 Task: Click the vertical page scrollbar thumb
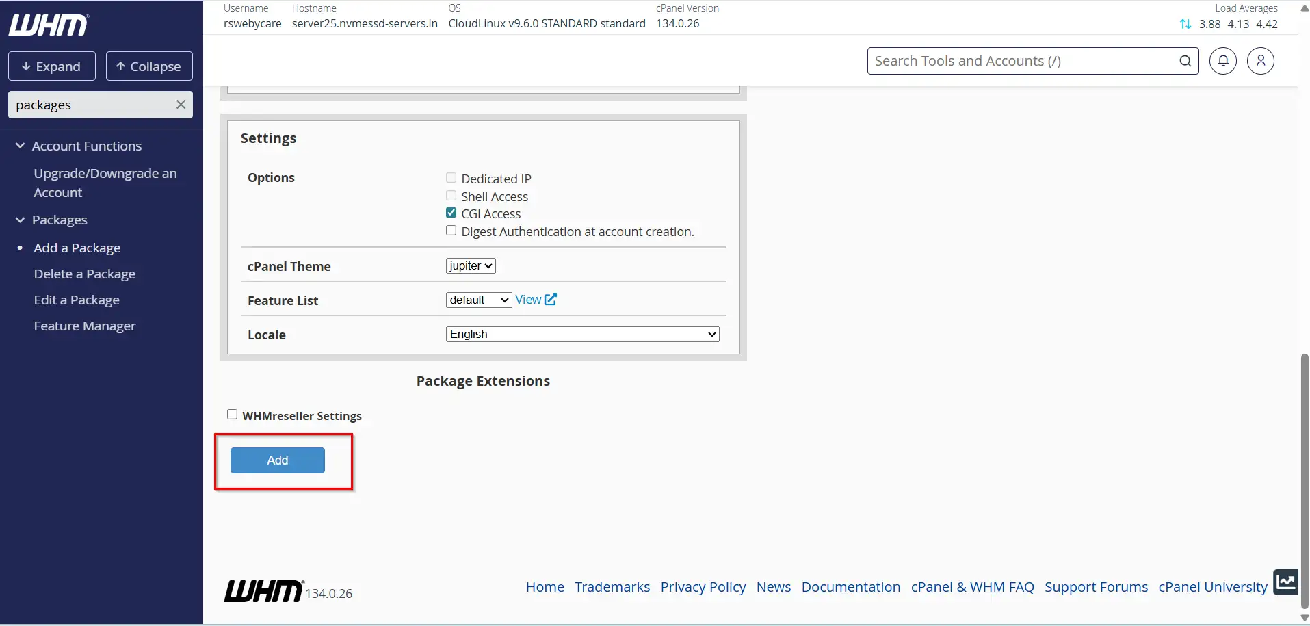pyautogui.click(x=1305, y=480)
